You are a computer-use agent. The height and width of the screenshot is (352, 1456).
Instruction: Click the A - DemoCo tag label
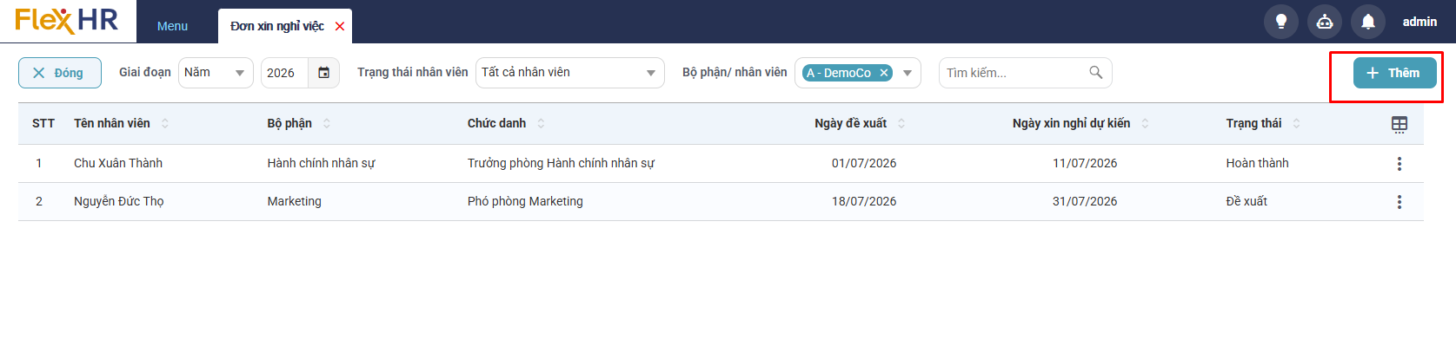coord(839,73)
